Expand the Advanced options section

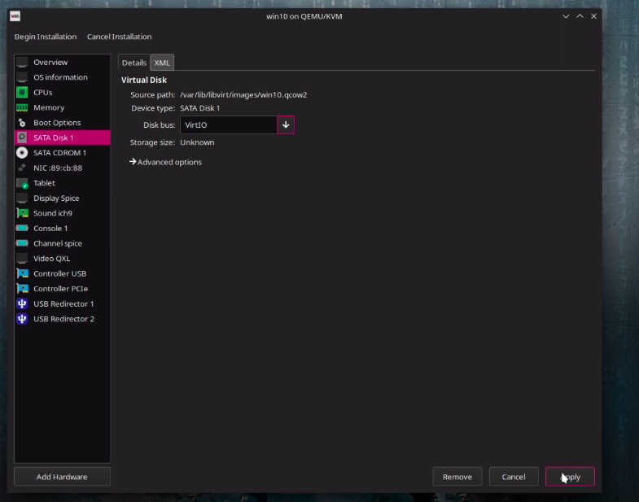[x=165, y=162]
